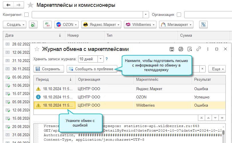Click the 30.11.2022 unposted document icon

(x=7, y=69)
